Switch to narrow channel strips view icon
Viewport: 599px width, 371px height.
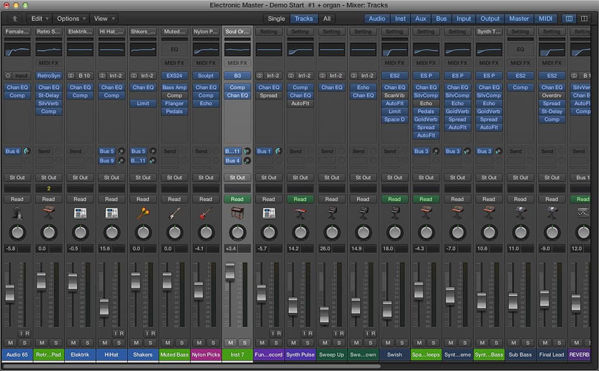click(x=569, y=18)
